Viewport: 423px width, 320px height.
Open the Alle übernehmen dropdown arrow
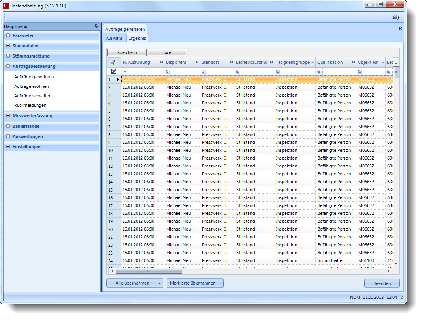coord(159,283)
